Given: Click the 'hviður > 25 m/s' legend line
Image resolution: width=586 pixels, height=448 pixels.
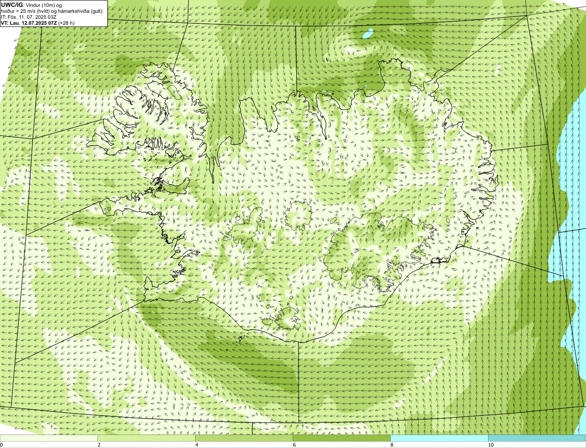Looking at the screenshot, I should [x=52, y=11].
